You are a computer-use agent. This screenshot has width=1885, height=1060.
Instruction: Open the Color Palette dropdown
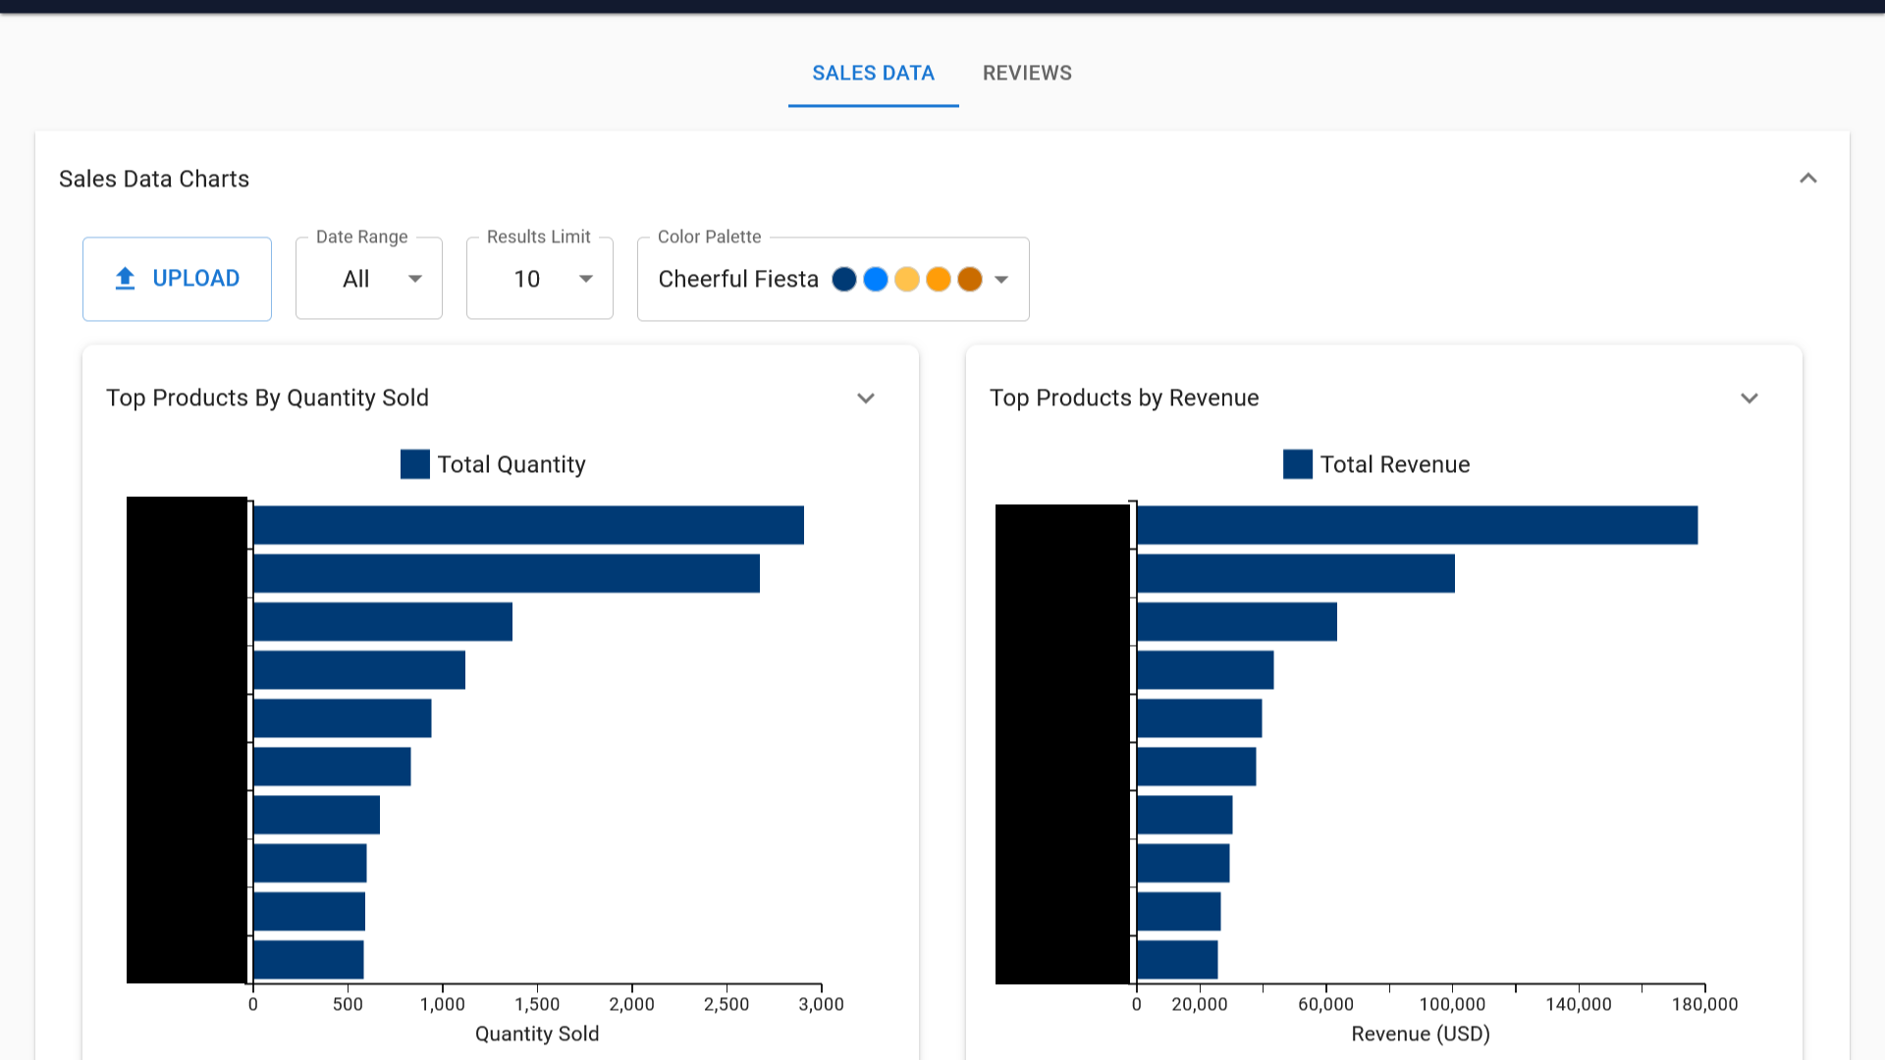pyautogui.click(x=833, y=280)
